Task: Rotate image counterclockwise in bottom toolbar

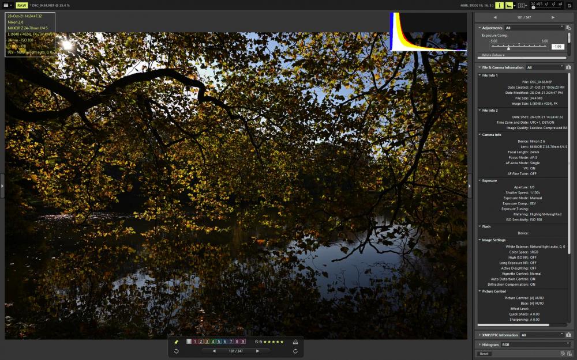Action: click(x=176, y=351)
